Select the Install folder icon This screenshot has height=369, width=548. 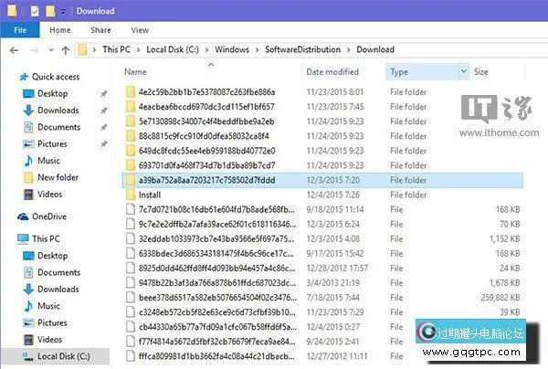[131, 195]
